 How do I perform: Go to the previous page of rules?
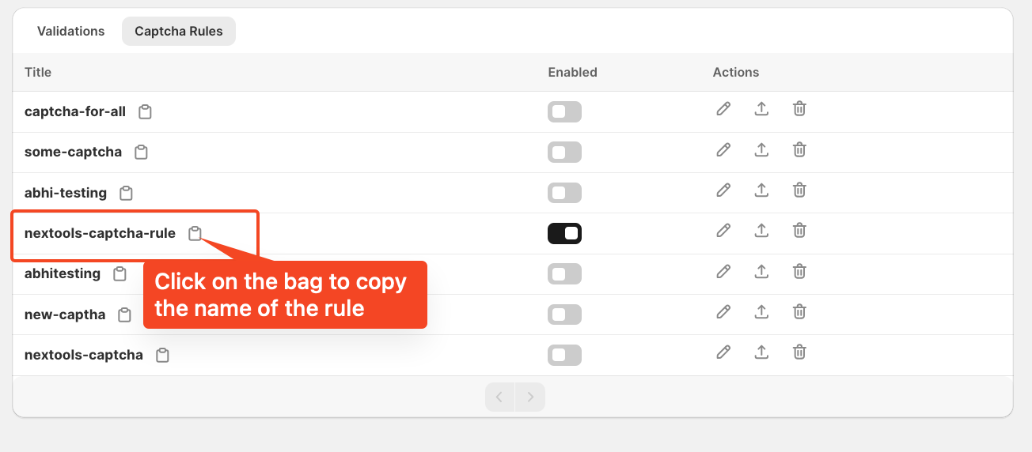pyautogui.click(x=499, y=397)
